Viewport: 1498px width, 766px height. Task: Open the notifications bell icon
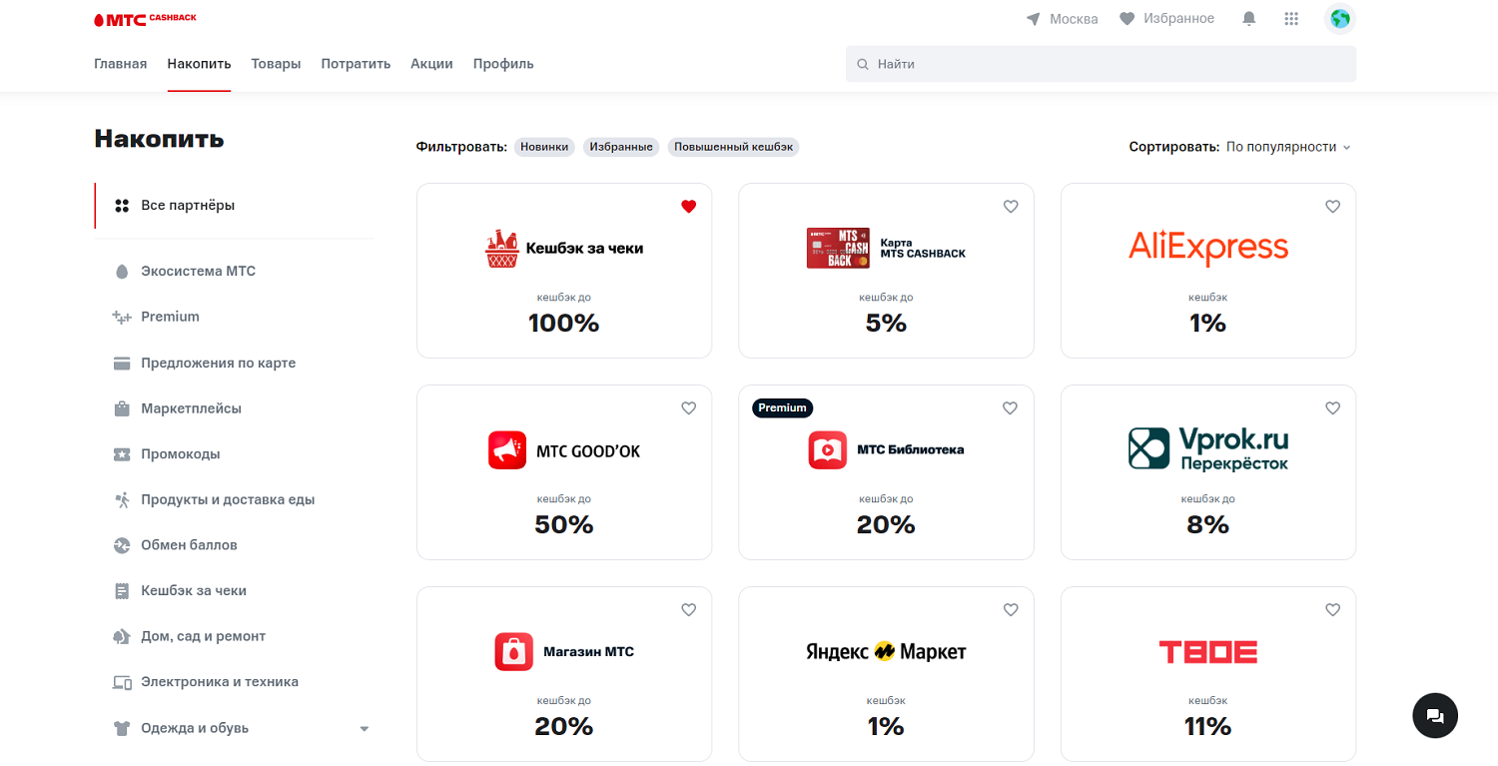[x=1248, y=19]
